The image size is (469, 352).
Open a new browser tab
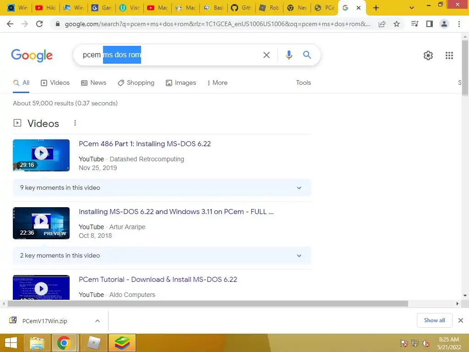point(376,8)
